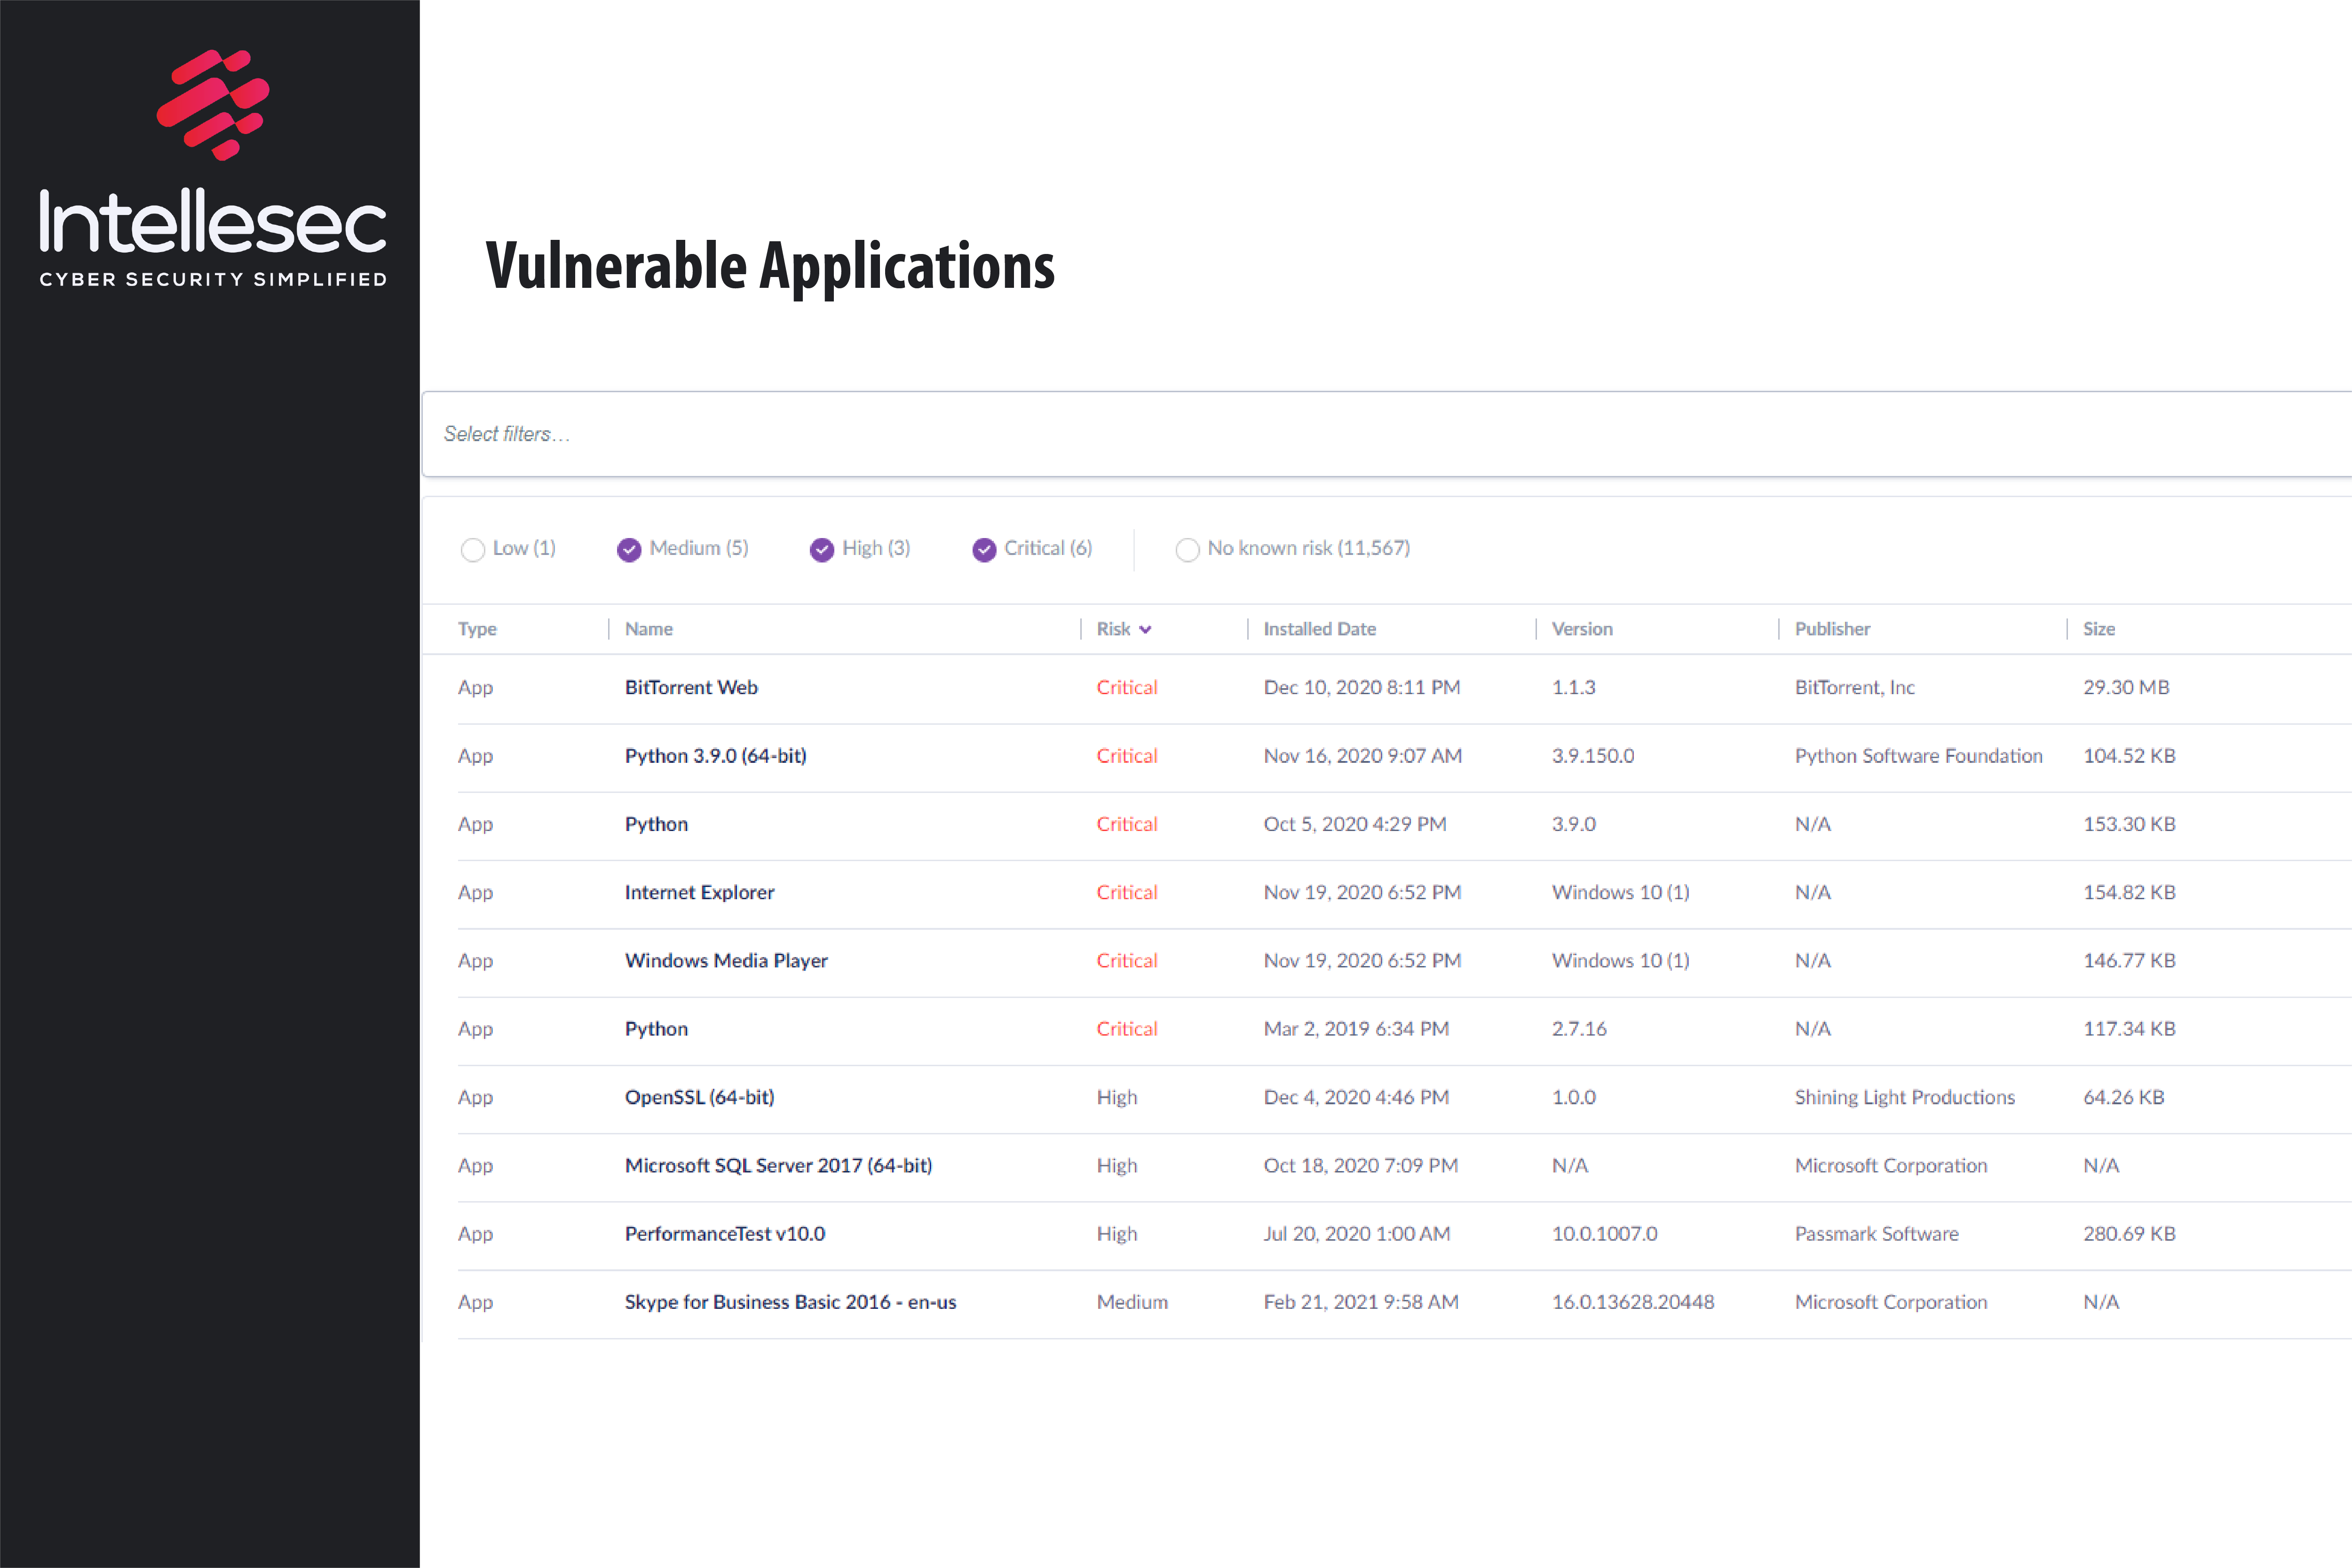Sort by the Size column header
This screenshot has width=2352, height=1568.
coord(2098,629)
